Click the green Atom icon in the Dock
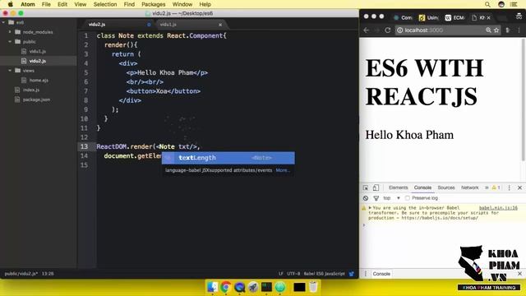This screenshot has height=296, width=526. click(x=280, y=287)
